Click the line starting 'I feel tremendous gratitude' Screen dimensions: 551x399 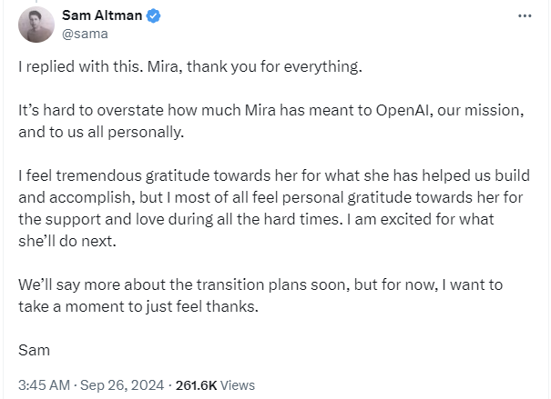click(x=274, y=175)
